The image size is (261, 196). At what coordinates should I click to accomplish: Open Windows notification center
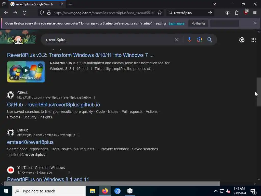(x=253, y=191)
